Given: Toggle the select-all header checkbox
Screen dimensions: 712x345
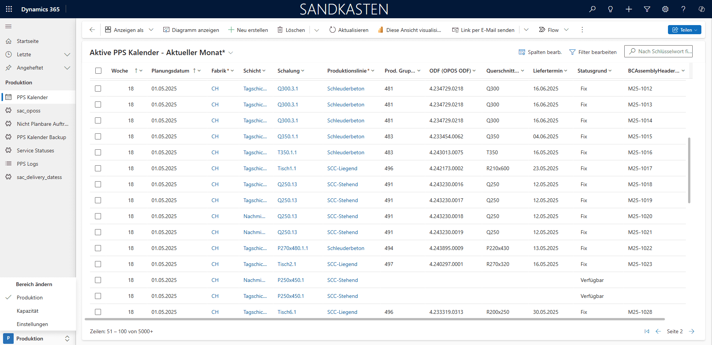Looking at the screenshot, I should pos(98,71).
